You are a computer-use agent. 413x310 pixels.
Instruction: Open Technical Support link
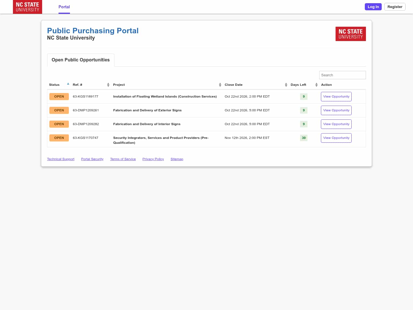61,159
